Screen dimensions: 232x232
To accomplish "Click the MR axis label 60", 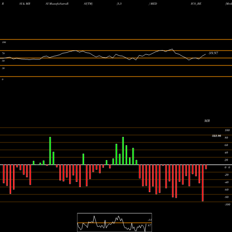I will (x=226, y=145).
